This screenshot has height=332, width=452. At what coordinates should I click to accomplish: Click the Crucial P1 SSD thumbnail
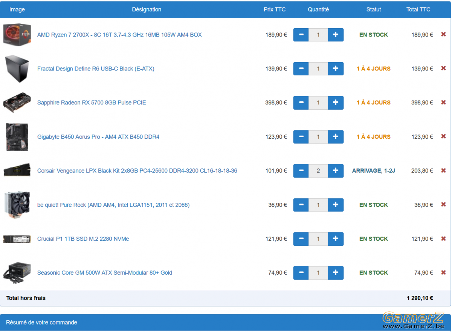tap(17, 239)
